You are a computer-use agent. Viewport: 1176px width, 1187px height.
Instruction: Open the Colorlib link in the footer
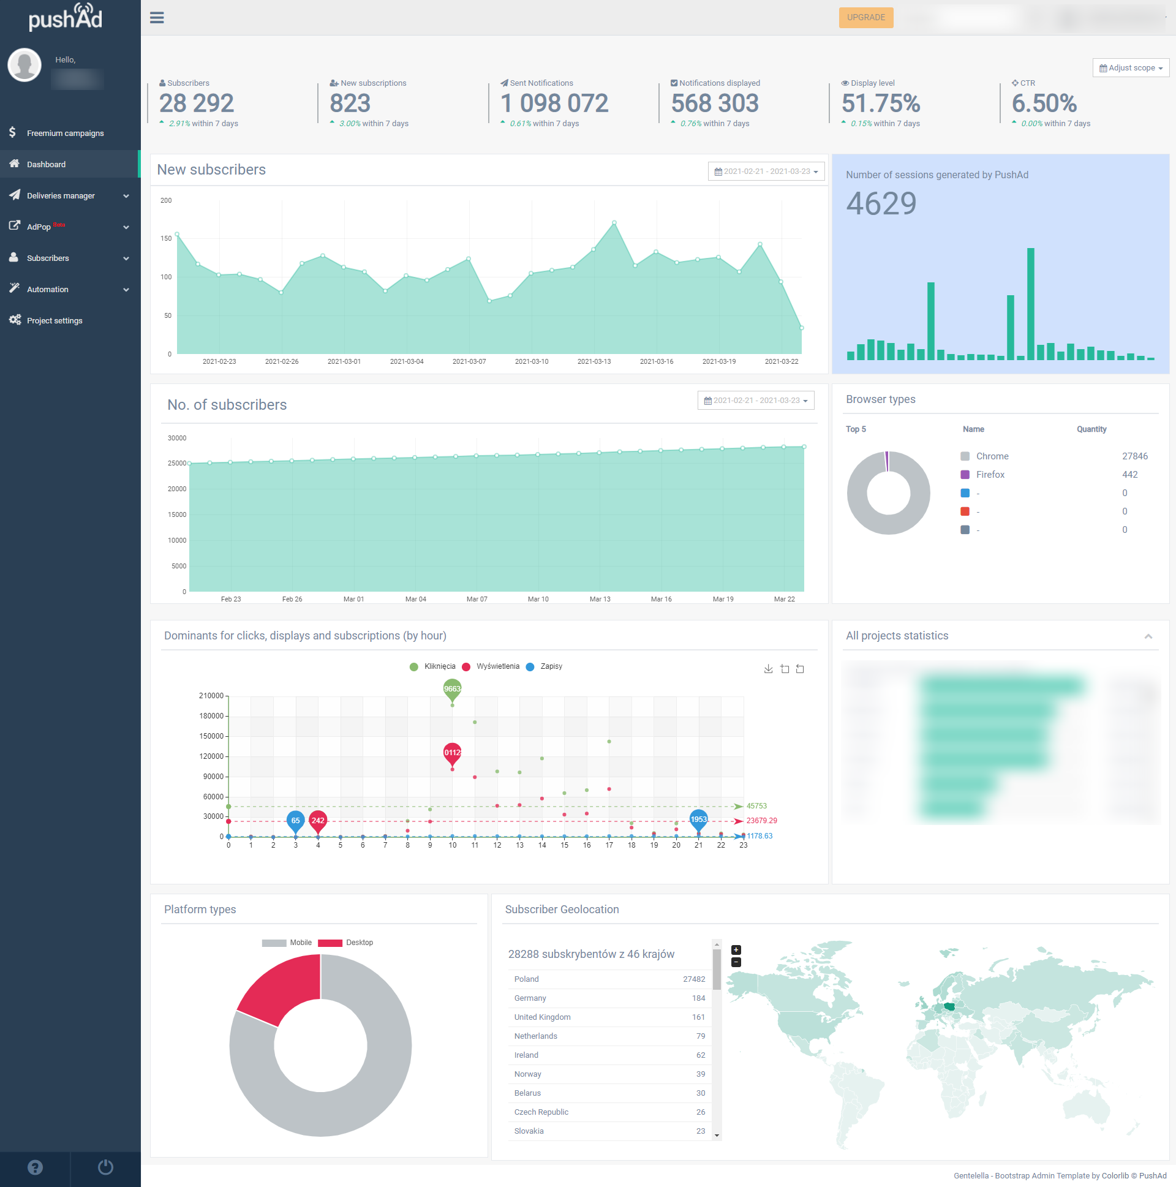pos(1115,1176)
